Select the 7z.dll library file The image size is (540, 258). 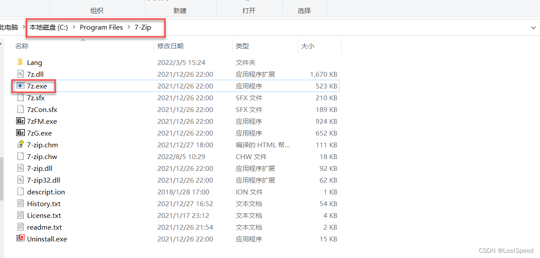tap(35, 74)
